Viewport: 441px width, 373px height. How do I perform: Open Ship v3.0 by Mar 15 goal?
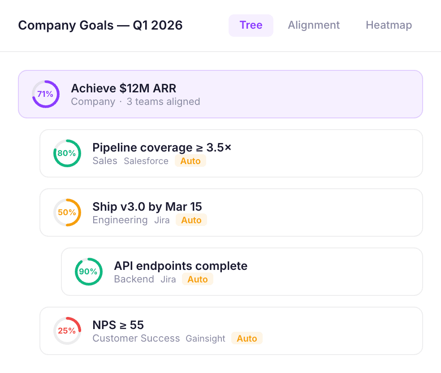(147, 207)
